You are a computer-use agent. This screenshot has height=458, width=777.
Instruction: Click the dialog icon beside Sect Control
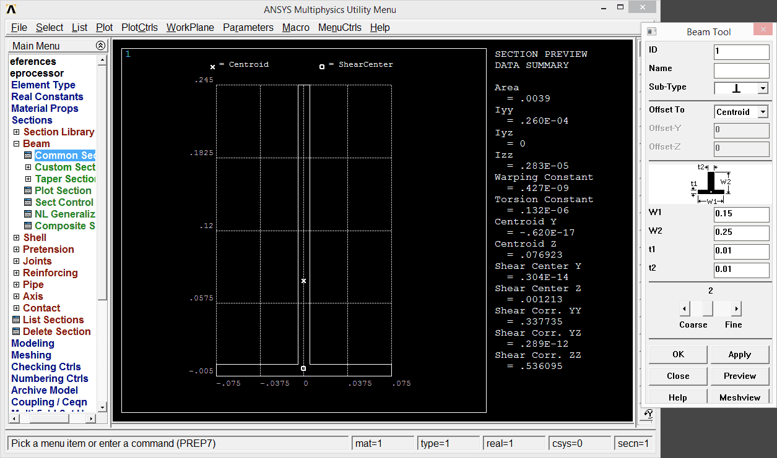[x=28, y=203]
